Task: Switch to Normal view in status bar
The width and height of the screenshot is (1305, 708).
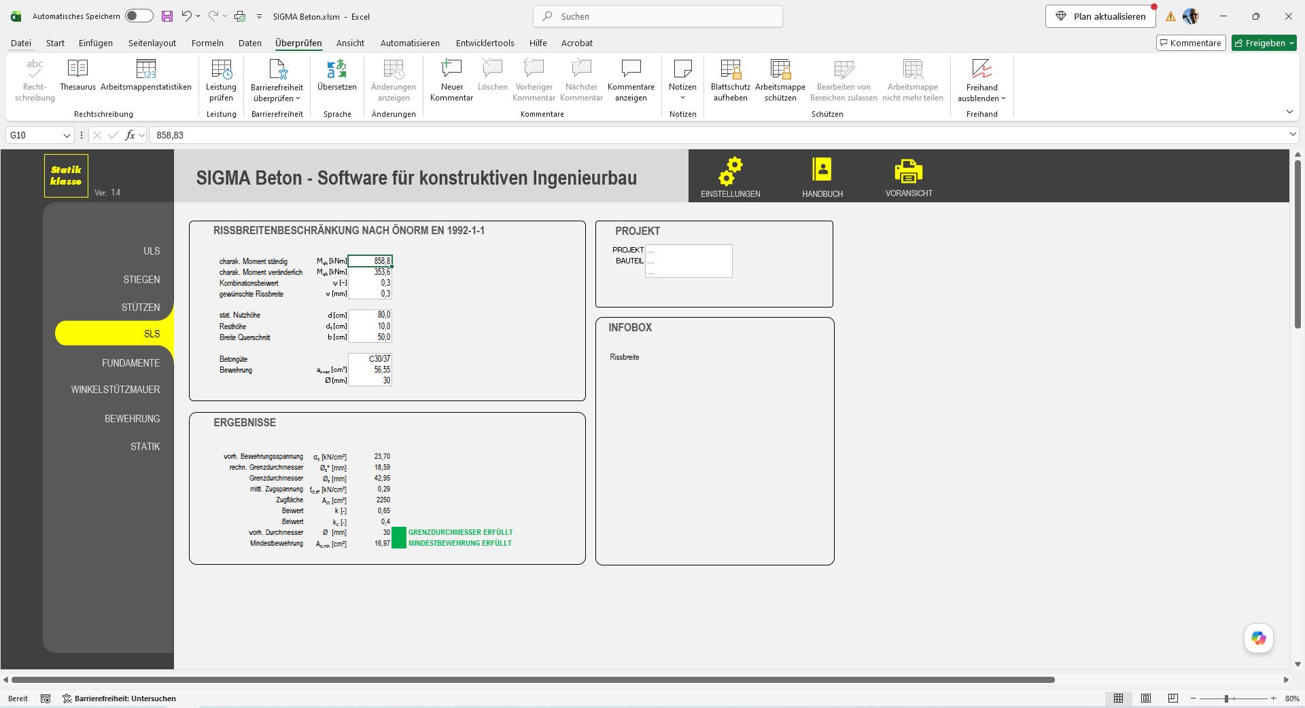Action: [1118, 698]
